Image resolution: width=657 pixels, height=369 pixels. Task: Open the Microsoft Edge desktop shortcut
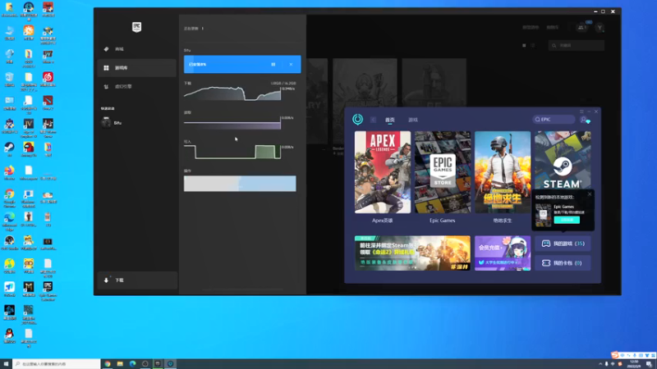(9, 221)
